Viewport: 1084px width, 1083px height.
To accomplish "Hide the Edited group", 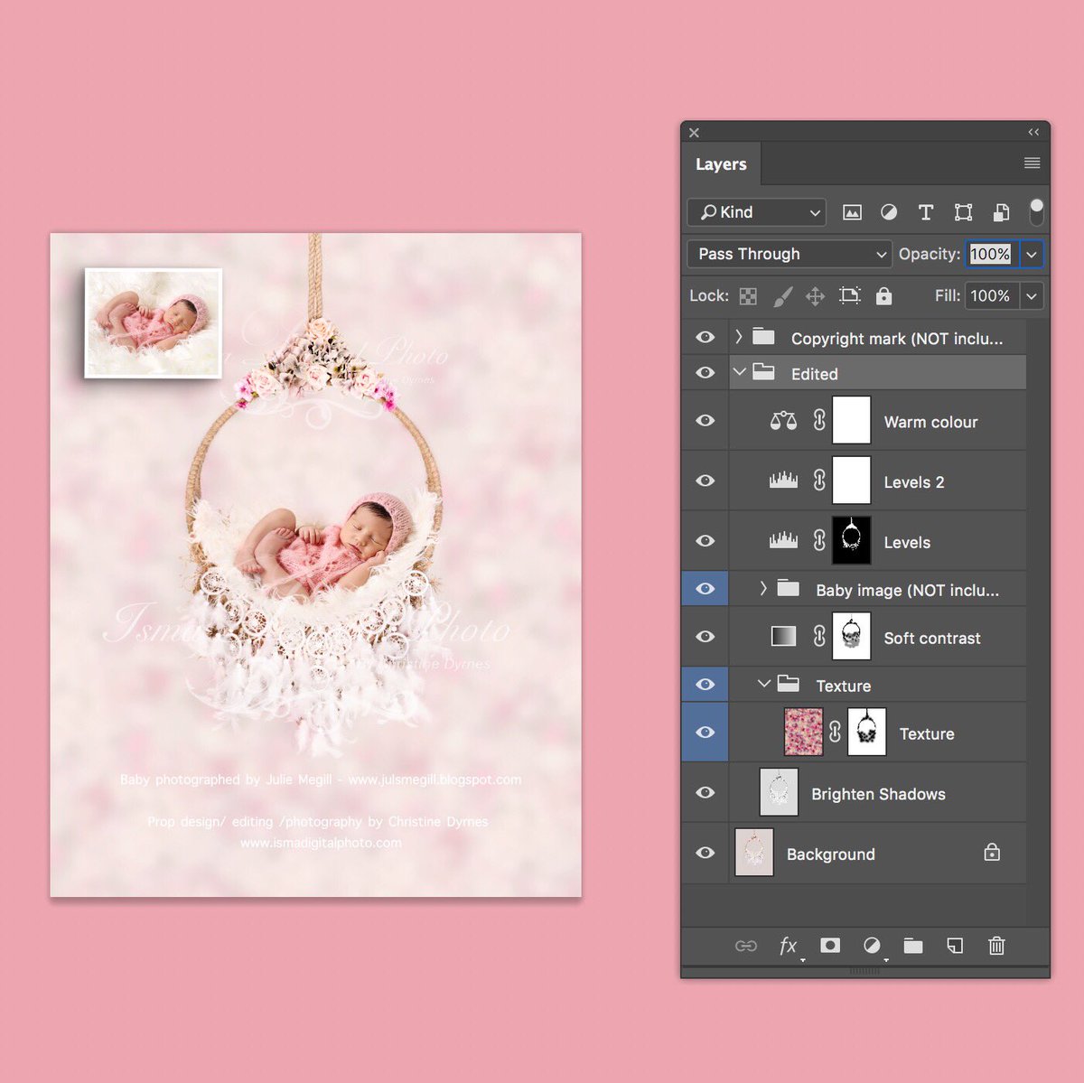I will pyautogui.click(x=706, y=372).
